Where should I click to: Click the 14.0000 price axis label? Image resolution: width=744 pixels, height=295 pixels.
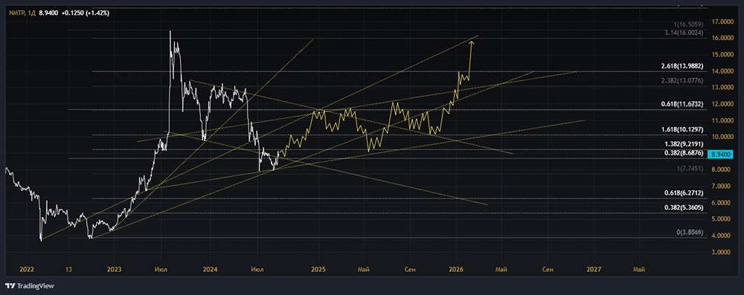tap(722, 71)
